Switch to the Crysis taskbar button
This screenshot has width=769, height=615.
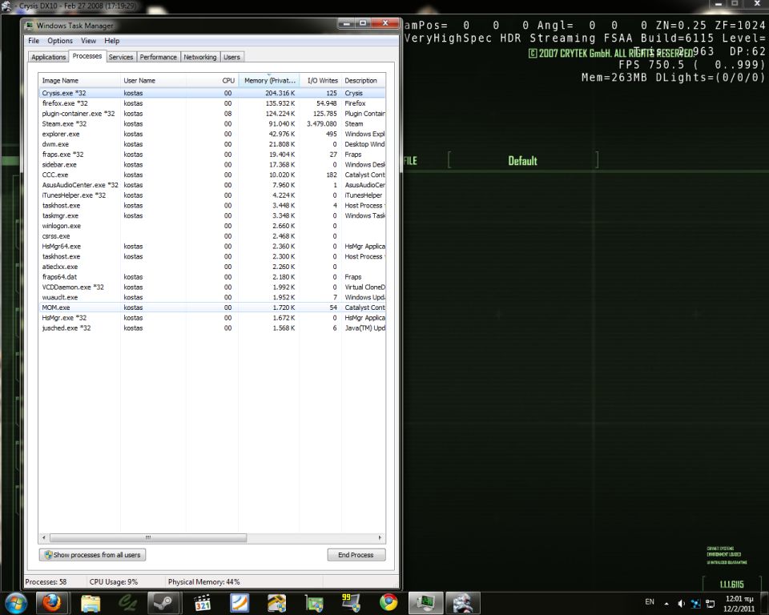coord(462,603)
